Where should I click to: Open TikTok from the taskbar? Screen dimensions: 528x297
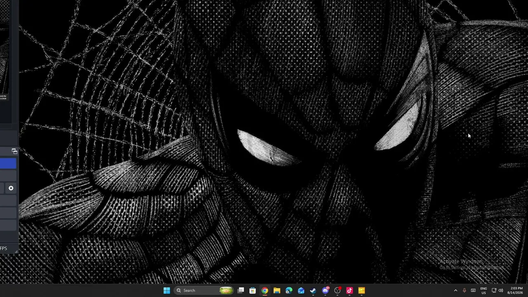click(349, 290)
